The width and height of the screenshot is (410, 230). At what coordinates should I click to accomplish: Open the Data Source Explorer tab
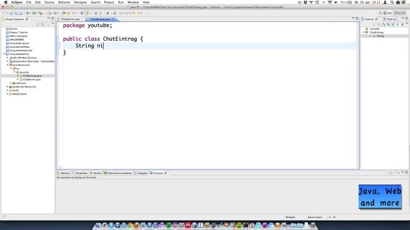point(118,173)
